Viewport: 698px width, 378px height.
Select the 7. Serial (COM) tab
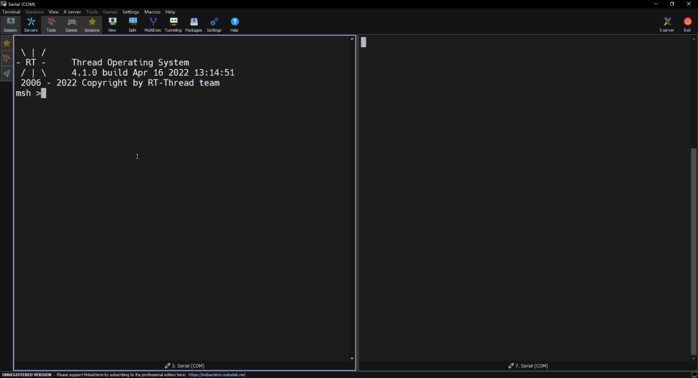pos(528,366)
